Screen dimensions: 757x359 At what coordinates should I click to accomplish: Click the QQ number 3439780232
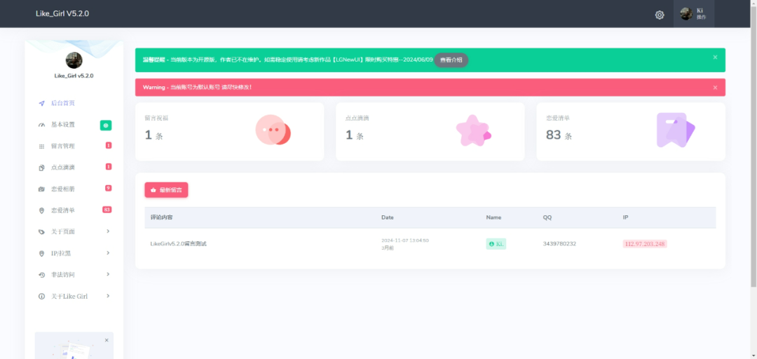pyautogui.click(x=559, y=244)
